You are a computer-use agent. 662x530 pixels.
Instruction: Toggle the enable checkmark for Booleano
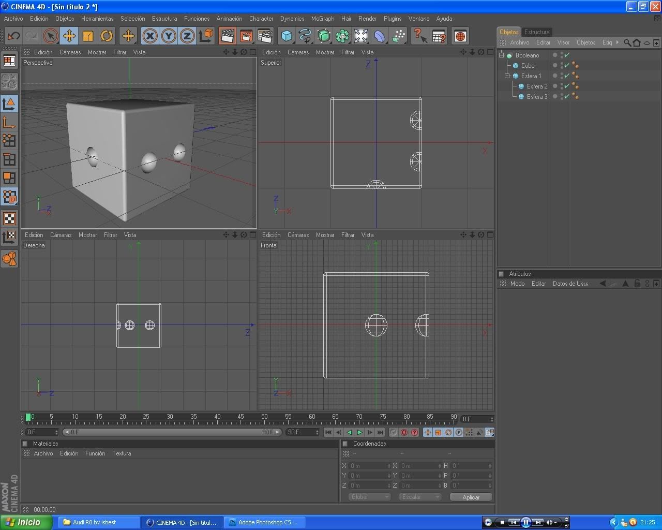pyautogui.click(x=567, y=55)
